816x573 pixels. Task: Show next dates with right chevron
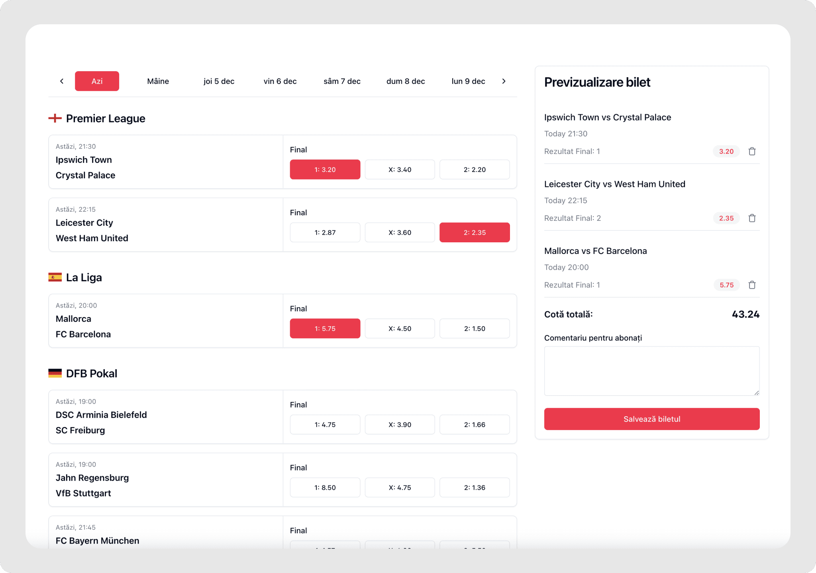pyautogui.click(x=504, y=81)
